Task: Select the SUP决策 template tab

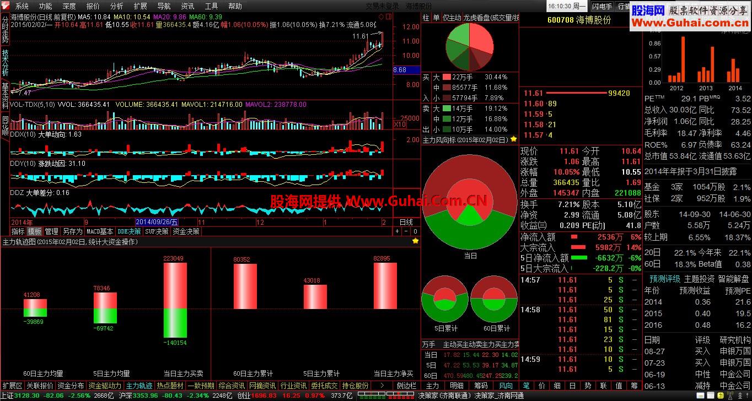Action: (x=157, y=232)
